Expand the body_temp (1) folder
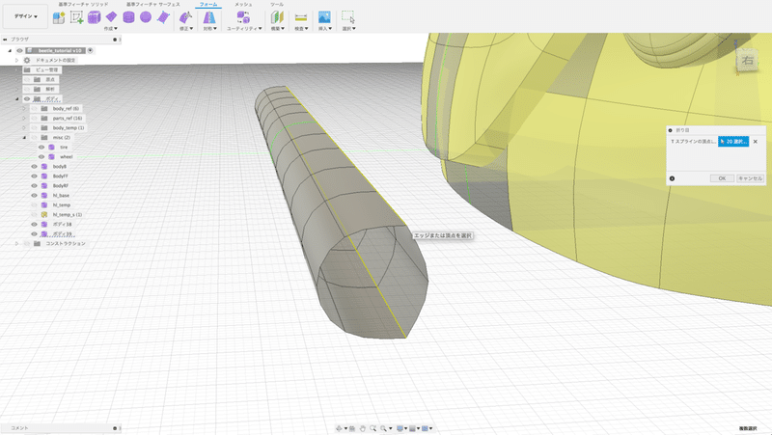772x435 pixels. point(24,128)
